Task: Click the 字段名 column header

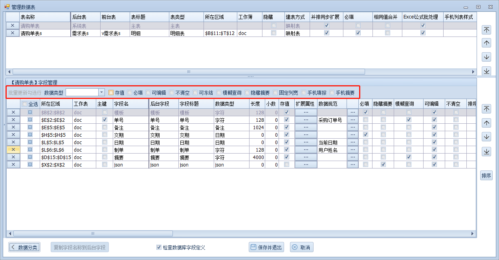Action: click(x=130, y=104)
